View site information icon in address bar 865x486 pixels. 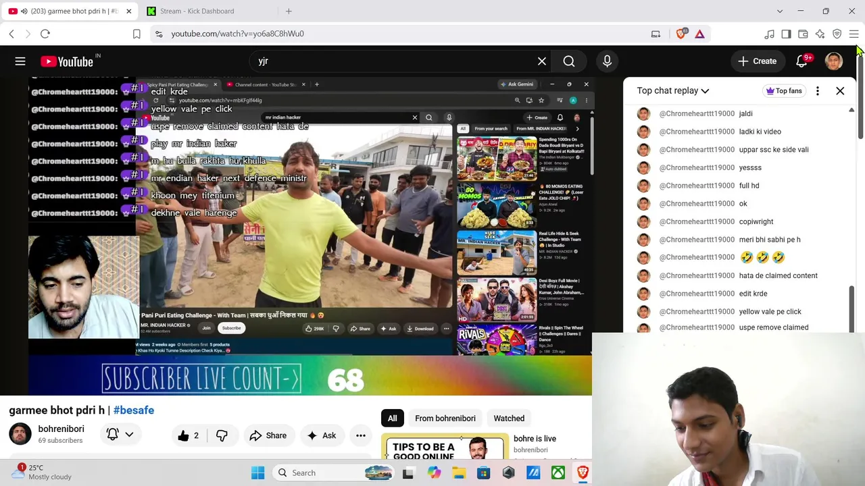(159, 34)
